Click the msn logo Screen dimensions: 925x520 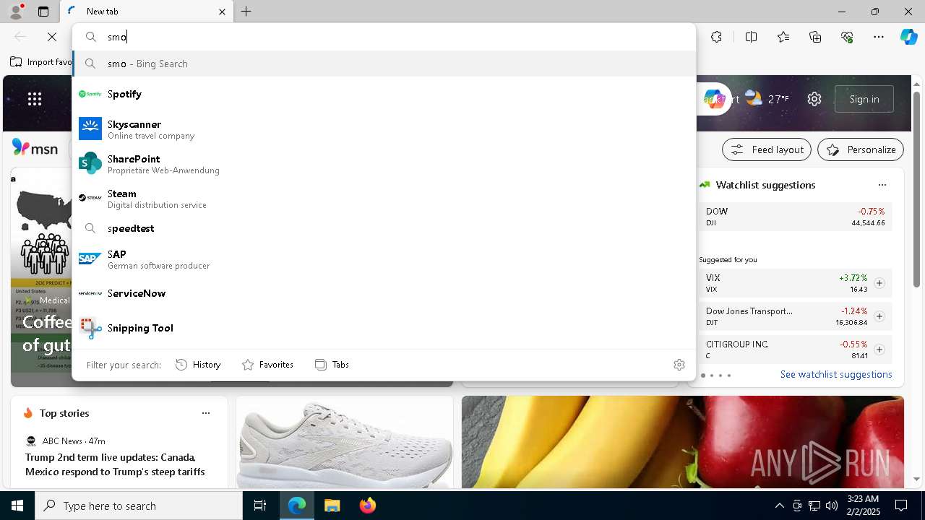(x=35, y=148)
